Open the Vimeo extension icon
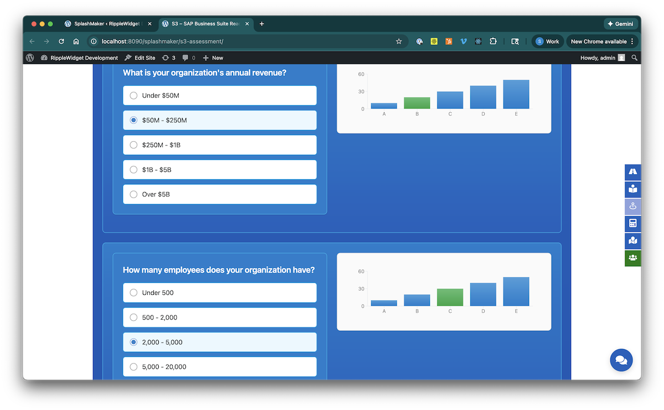The image size is (664, 410). point(464,41)
